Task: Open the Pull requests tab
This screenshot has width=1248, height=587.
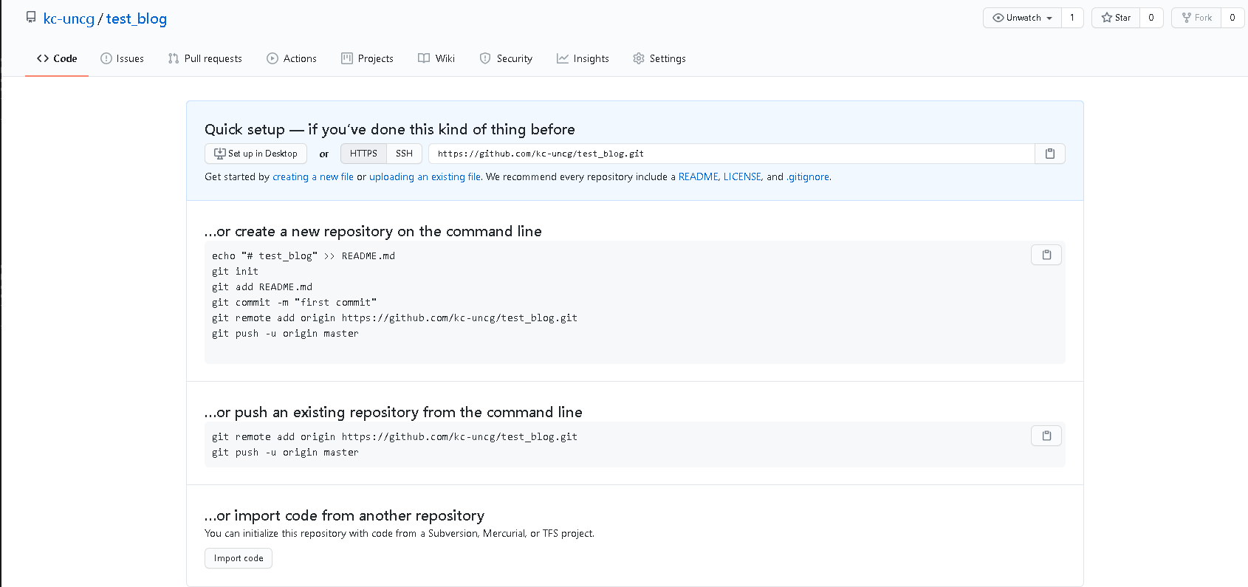Action: [205, 58]
